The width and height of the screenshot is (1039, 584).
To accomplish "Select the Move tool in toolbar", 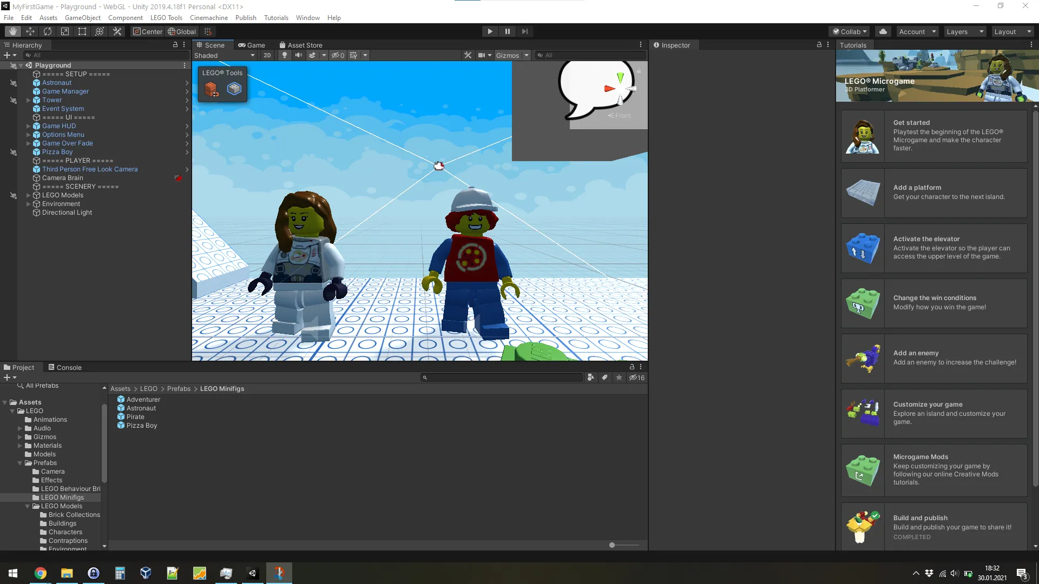I will coord(30,31).
